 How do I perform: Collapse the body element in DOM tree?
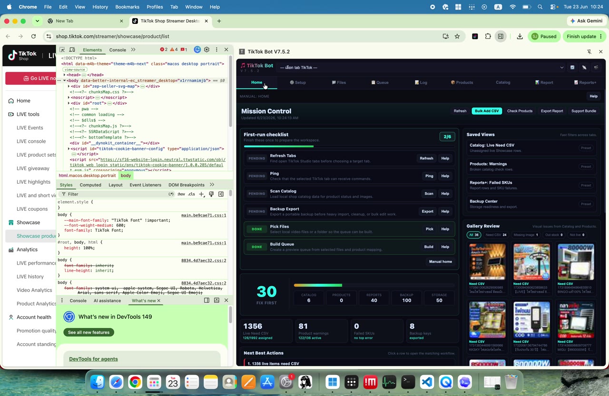[x=65, y=80]
